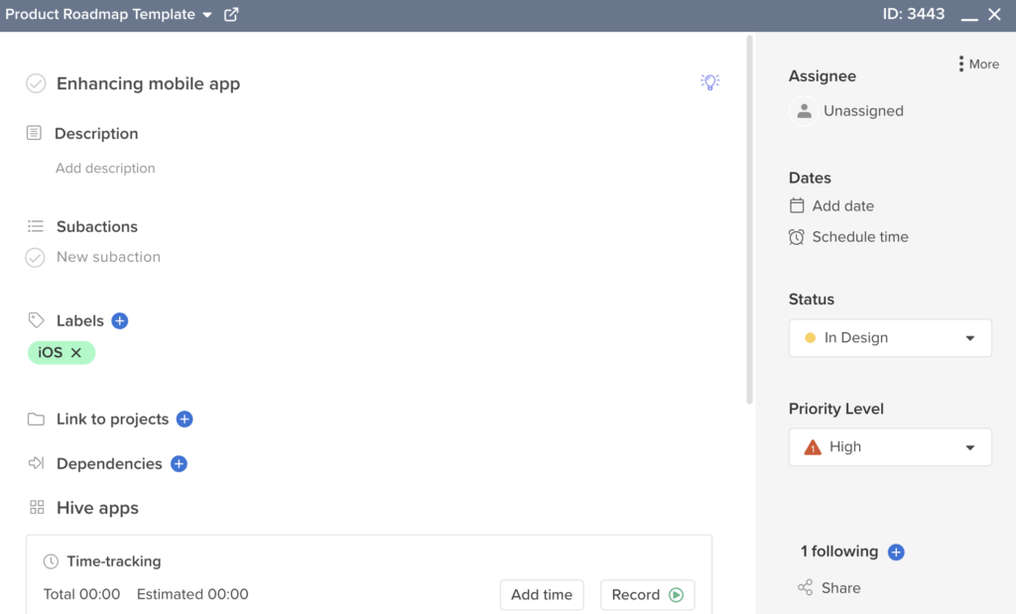Click the Schedule time link

(x=860, y=237)
